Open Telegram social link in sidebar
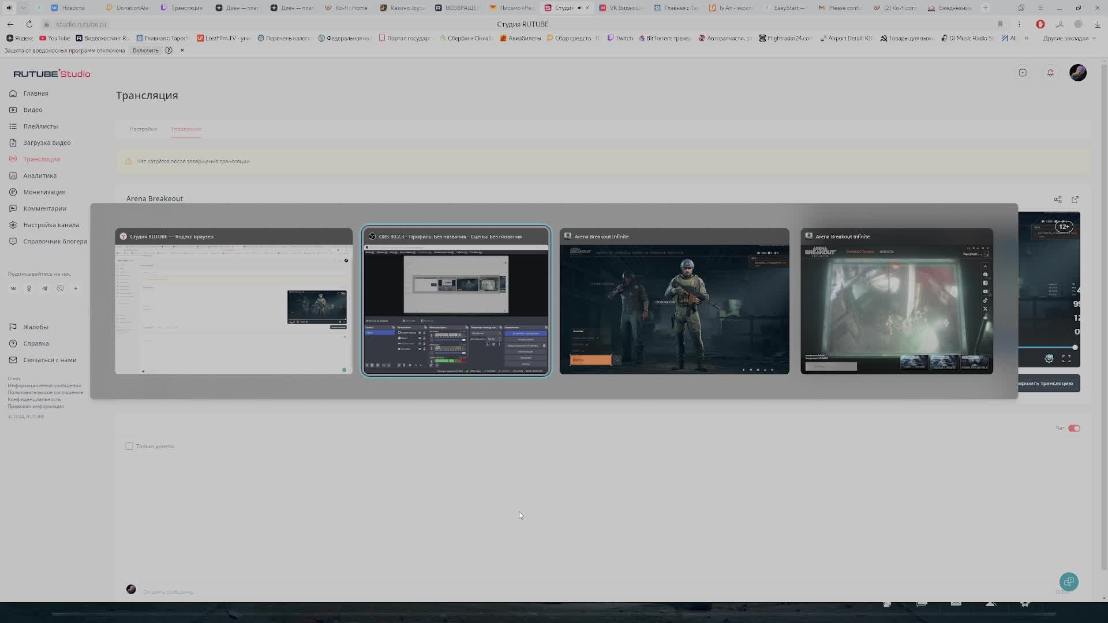 44,288
